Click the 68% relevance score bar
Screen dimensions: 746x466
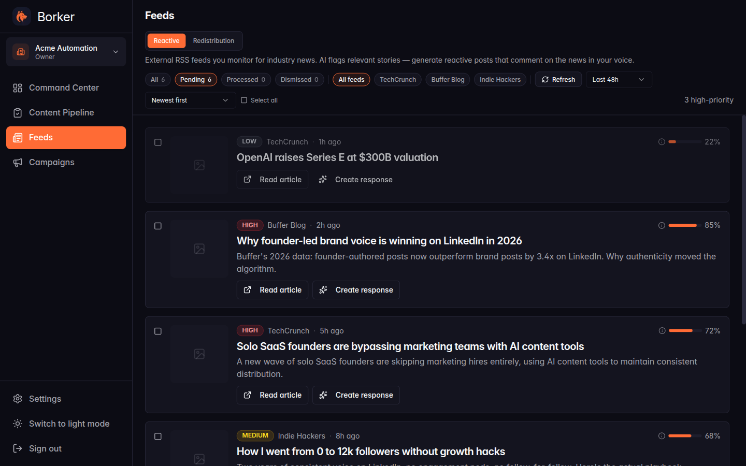tap(685, 436)
